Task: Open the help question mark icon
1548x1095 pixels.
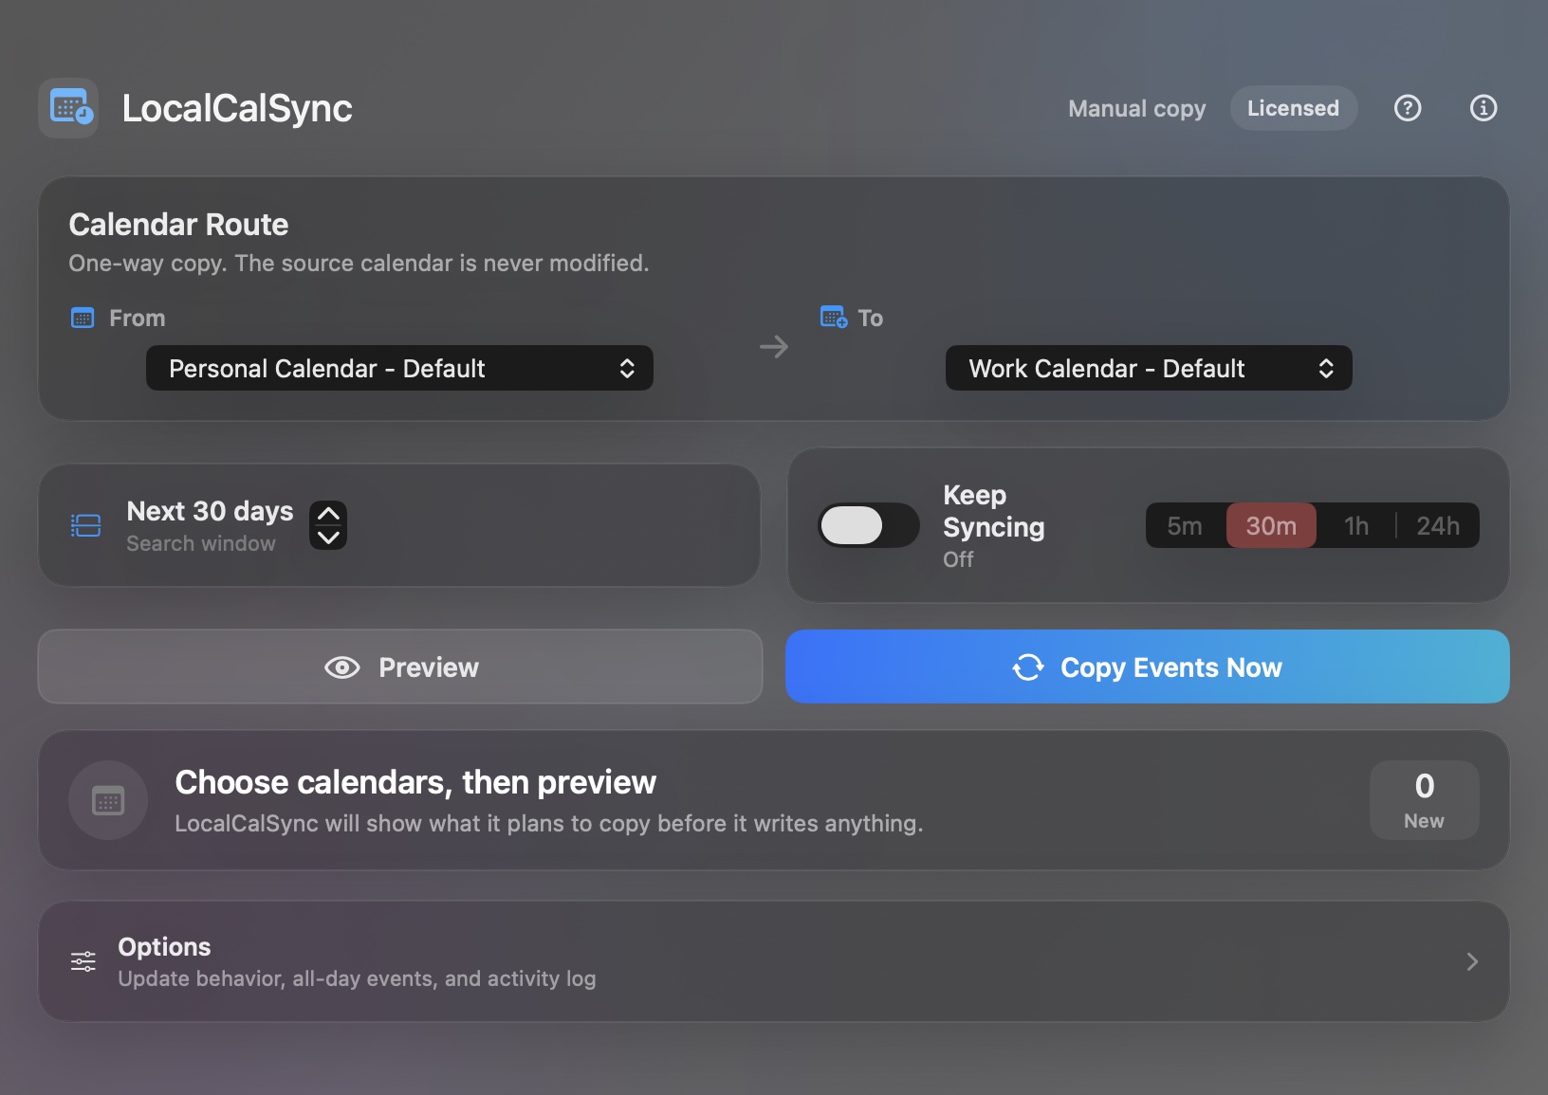Action: pos(1408,108)
